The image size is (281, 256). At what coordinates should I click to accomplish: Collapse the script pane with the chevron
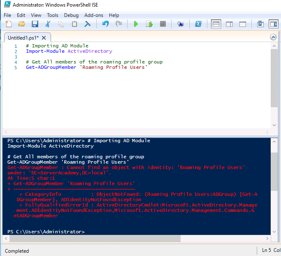(x=273, y=37)
